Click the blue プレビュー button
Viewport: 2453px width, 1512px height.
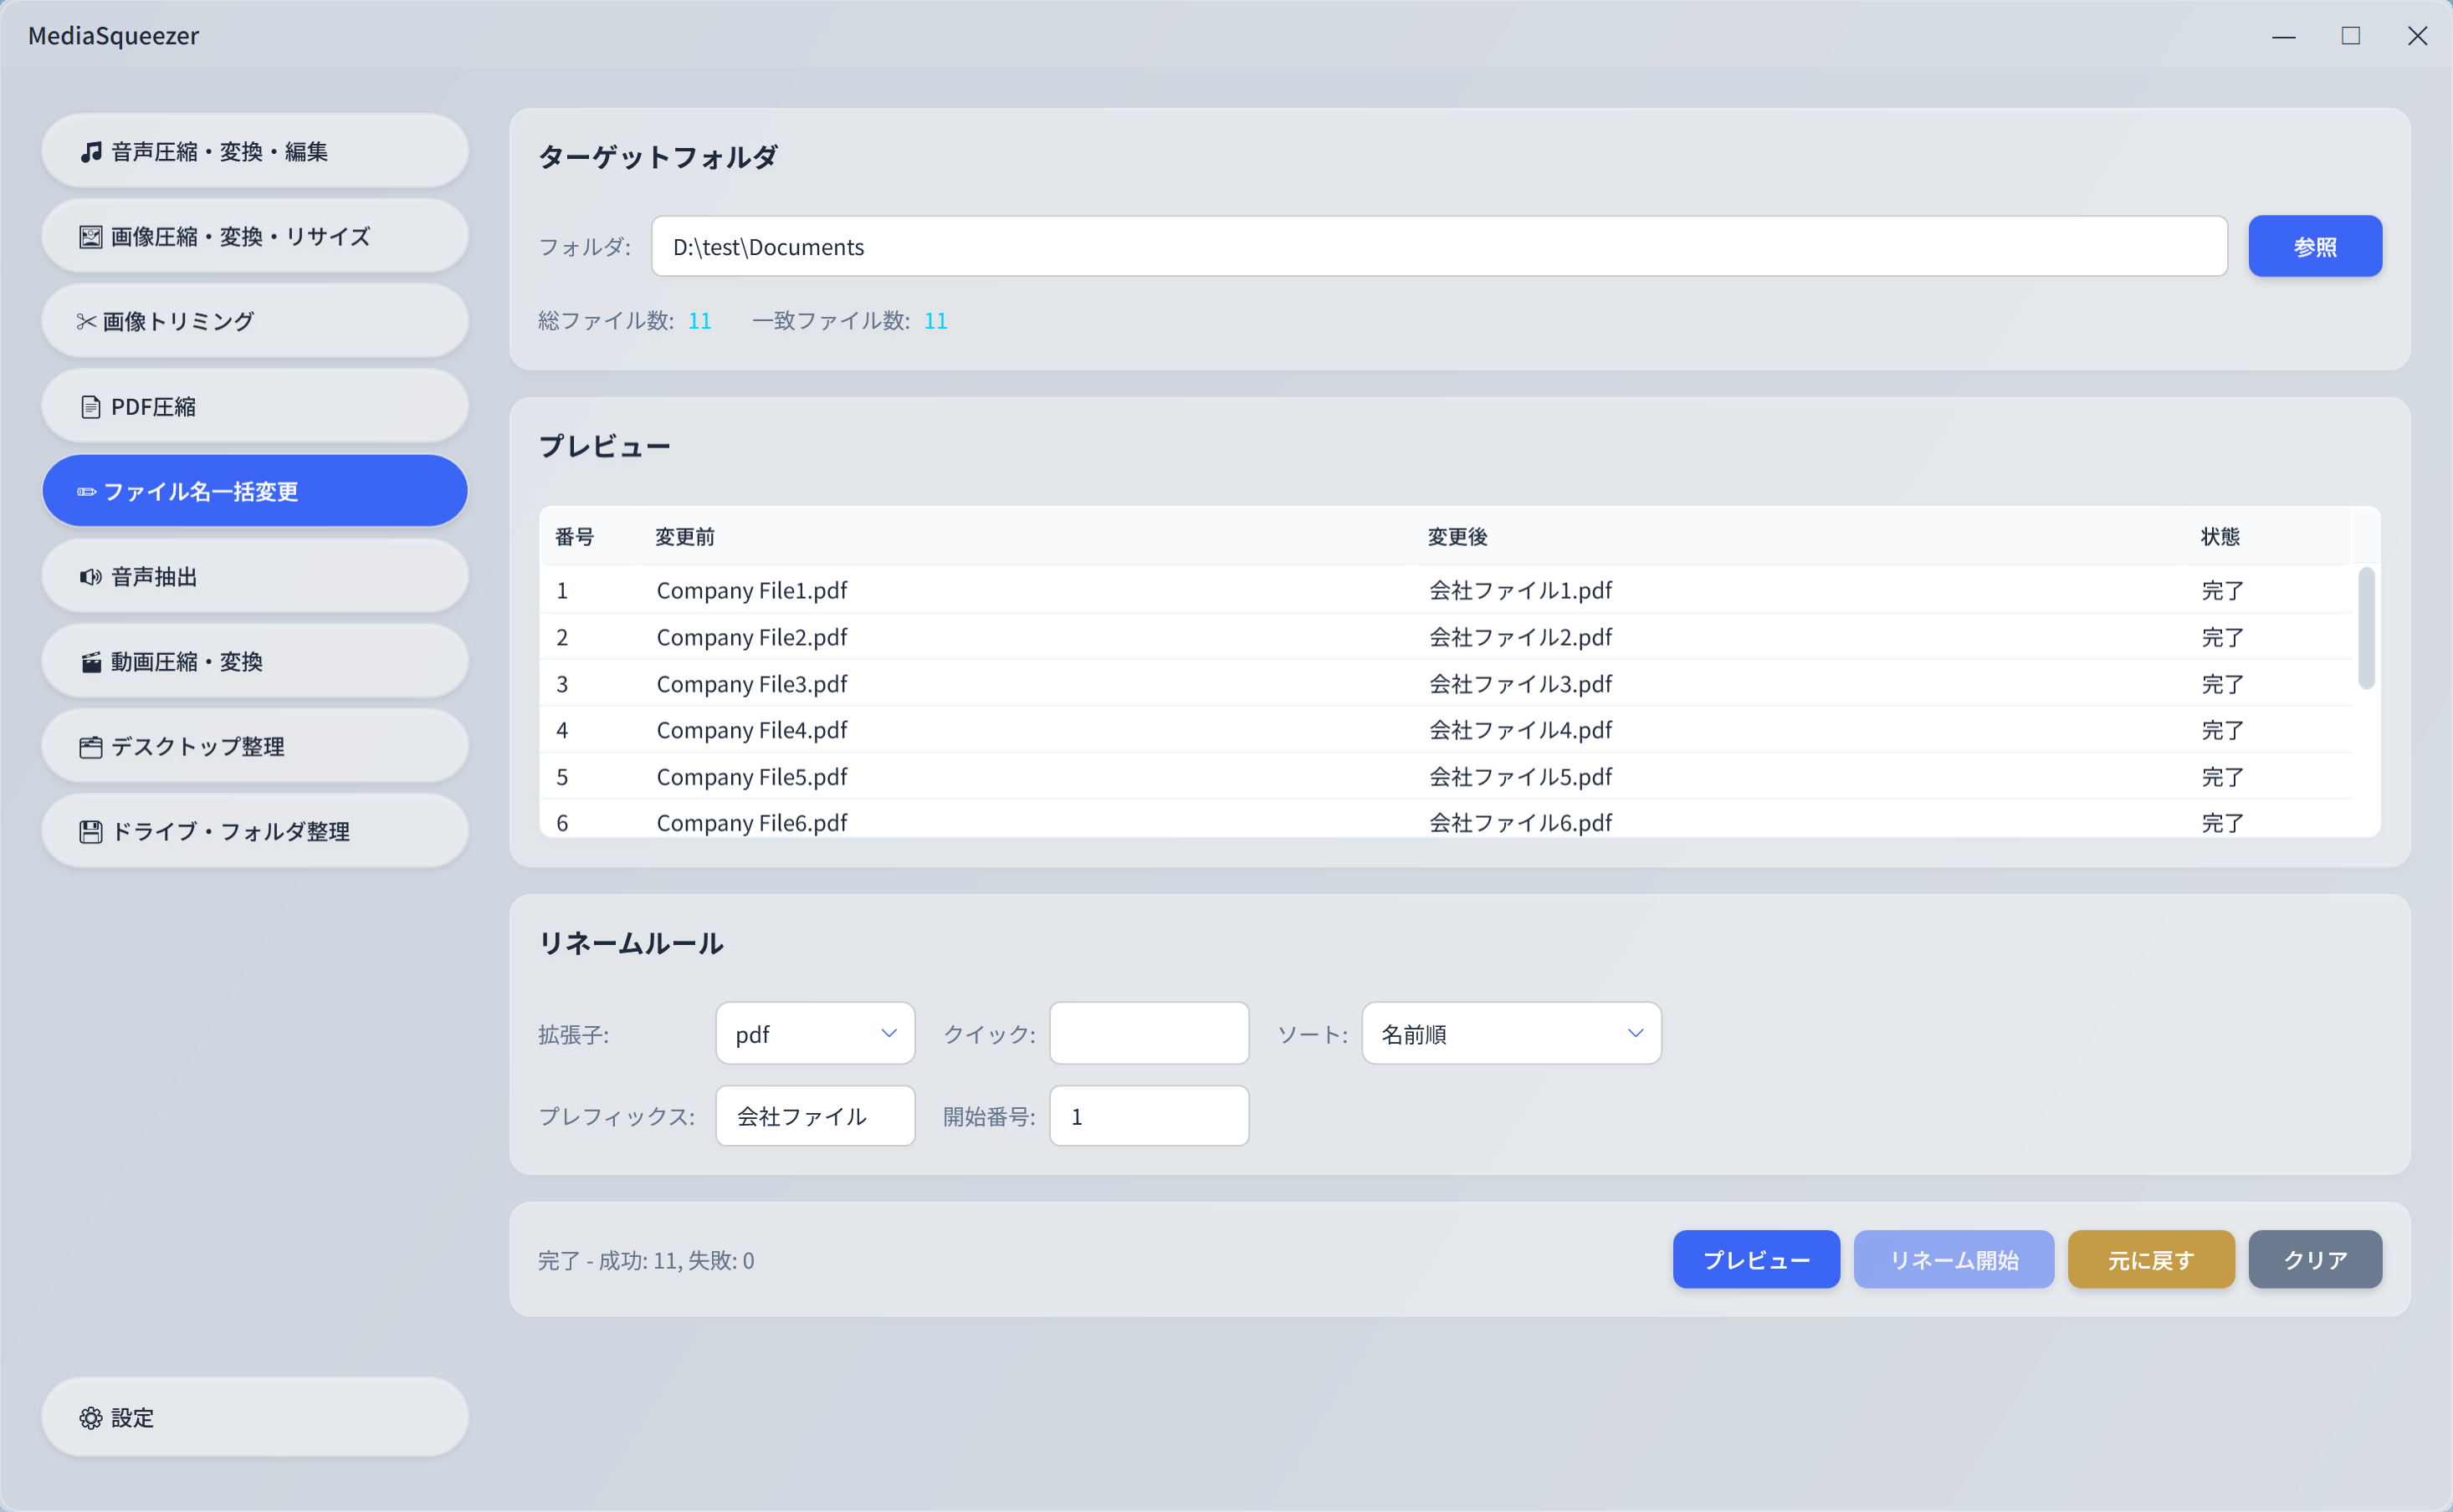[1756, 1260]
